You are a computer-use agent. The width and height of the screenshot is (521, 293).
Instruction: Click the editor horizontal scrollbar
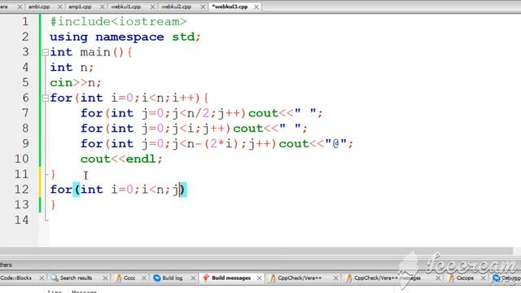[x=256, y=251]
